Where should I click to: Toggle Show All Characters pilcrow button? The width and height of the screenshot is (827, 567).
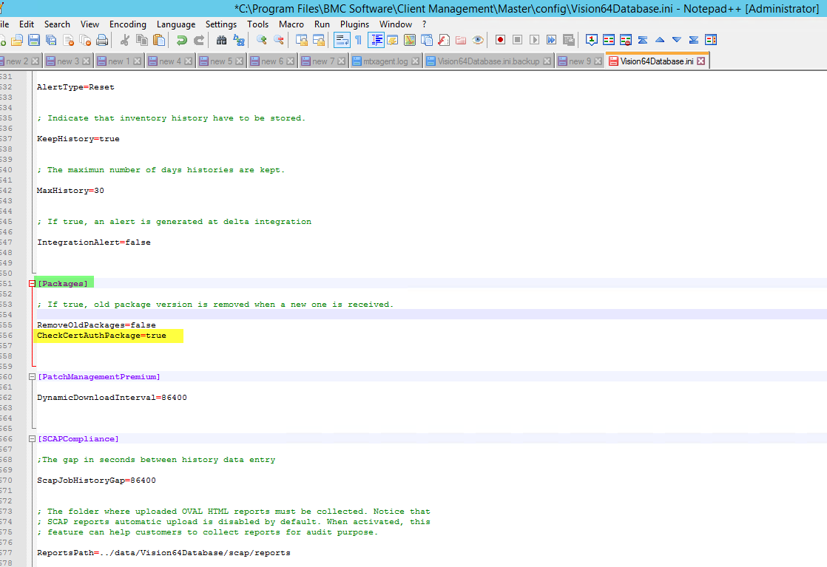(359, 40)
